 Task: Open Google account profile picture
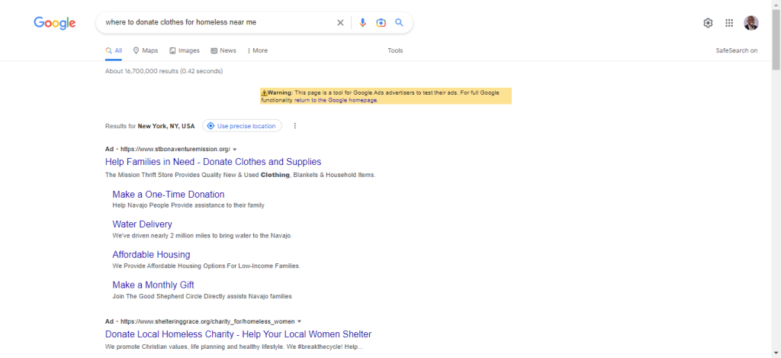pyautogui.click(x=751, y=23)
